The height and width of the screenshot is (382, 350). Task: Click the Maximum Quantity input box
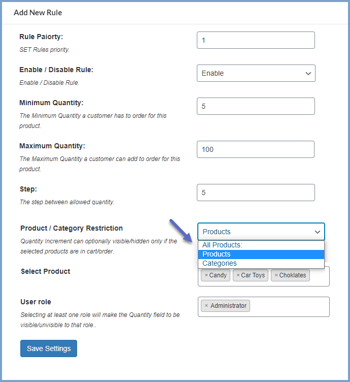coord(256,149)
